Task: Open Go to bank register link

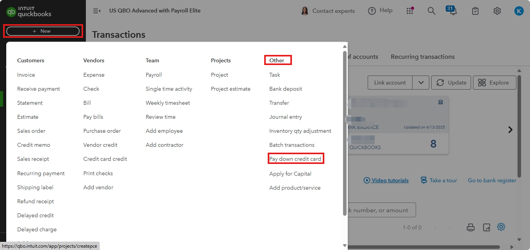Action: (x=492, y=180)
